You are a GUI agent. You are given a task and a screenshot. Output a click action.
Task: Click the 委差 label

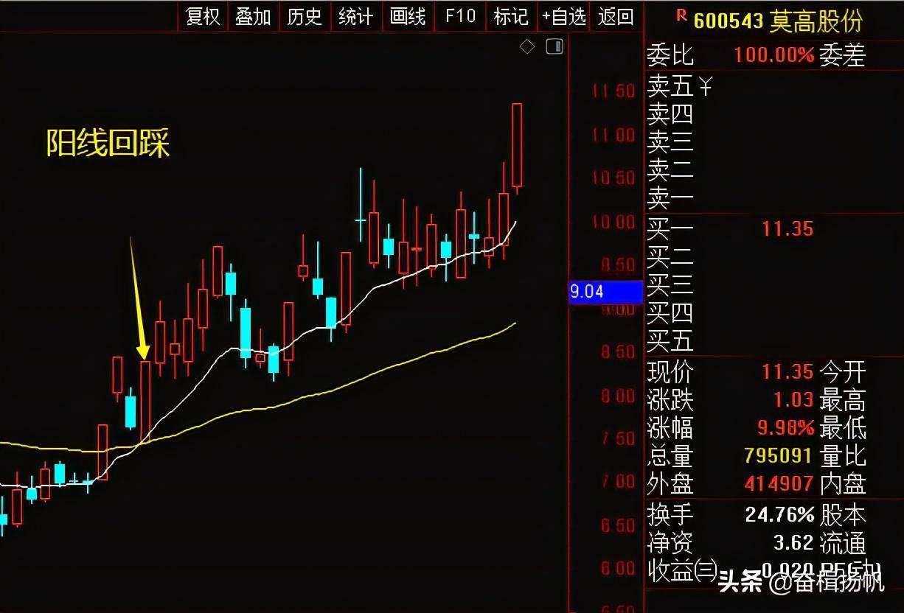pyautogui.click(x=843, y=55)
